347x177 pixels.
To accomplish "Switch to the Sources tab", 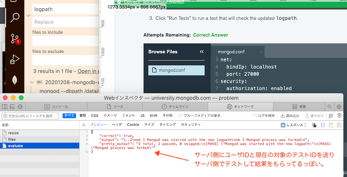I will [x=115, y=107].
